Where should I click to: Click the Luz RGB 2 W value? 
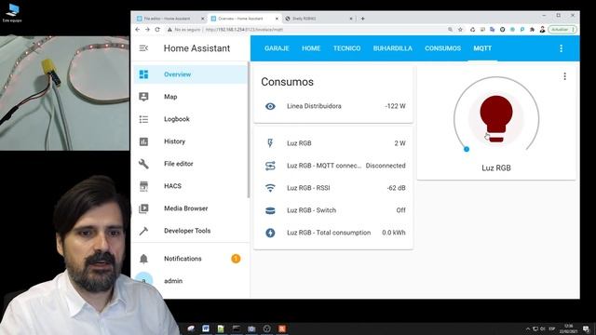coord(400,143)
